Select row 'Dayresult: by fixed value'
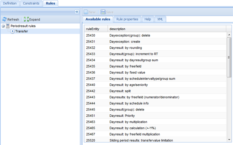The image size is (233, 145). pyautogui.click(x=155, y=72)
